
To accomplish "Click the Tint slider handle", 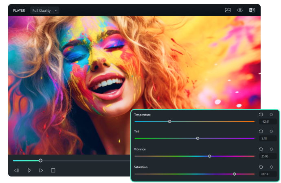I will (x=198, y=138).
